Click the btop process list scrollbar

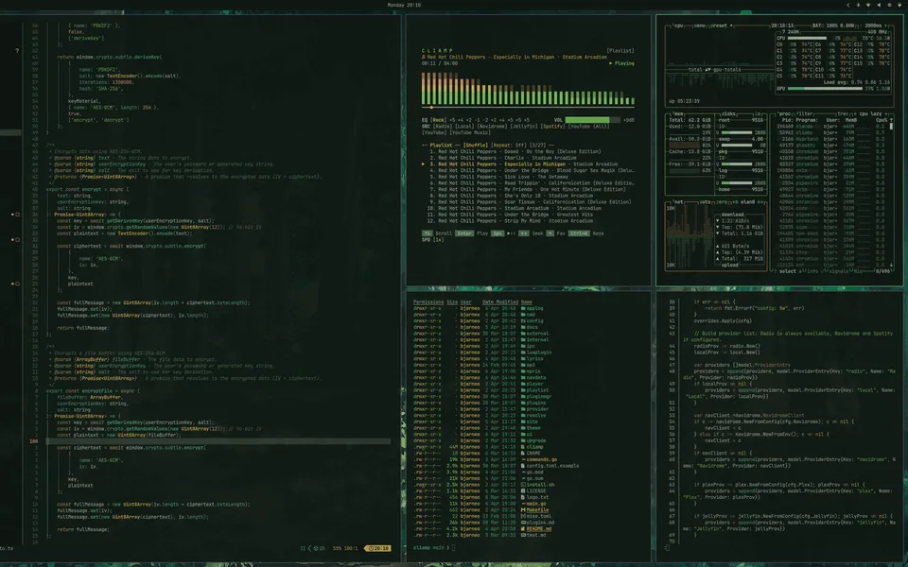point(891,126)
